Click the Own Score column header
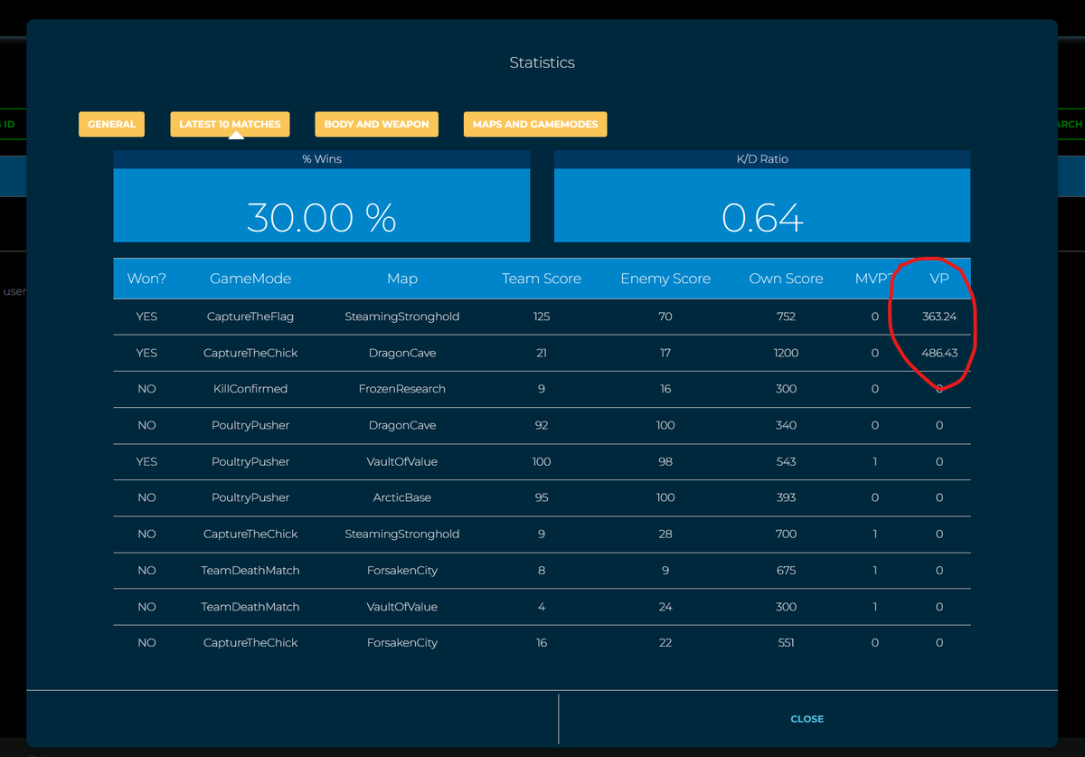1085x757 pixels. [x=787, y=279]
